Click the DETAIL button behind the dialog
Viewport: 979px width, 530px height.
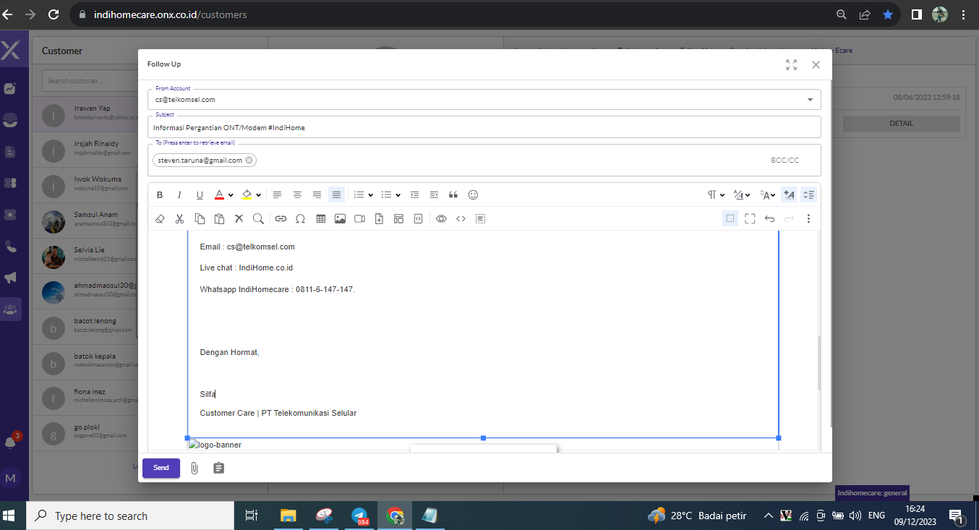pyautogui.click(x=901, y=124)
